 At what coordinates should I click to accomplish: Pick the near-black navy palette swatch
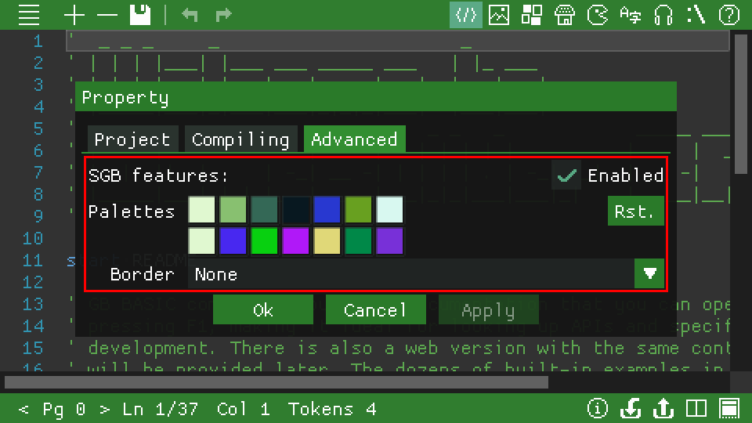point(295,210)
